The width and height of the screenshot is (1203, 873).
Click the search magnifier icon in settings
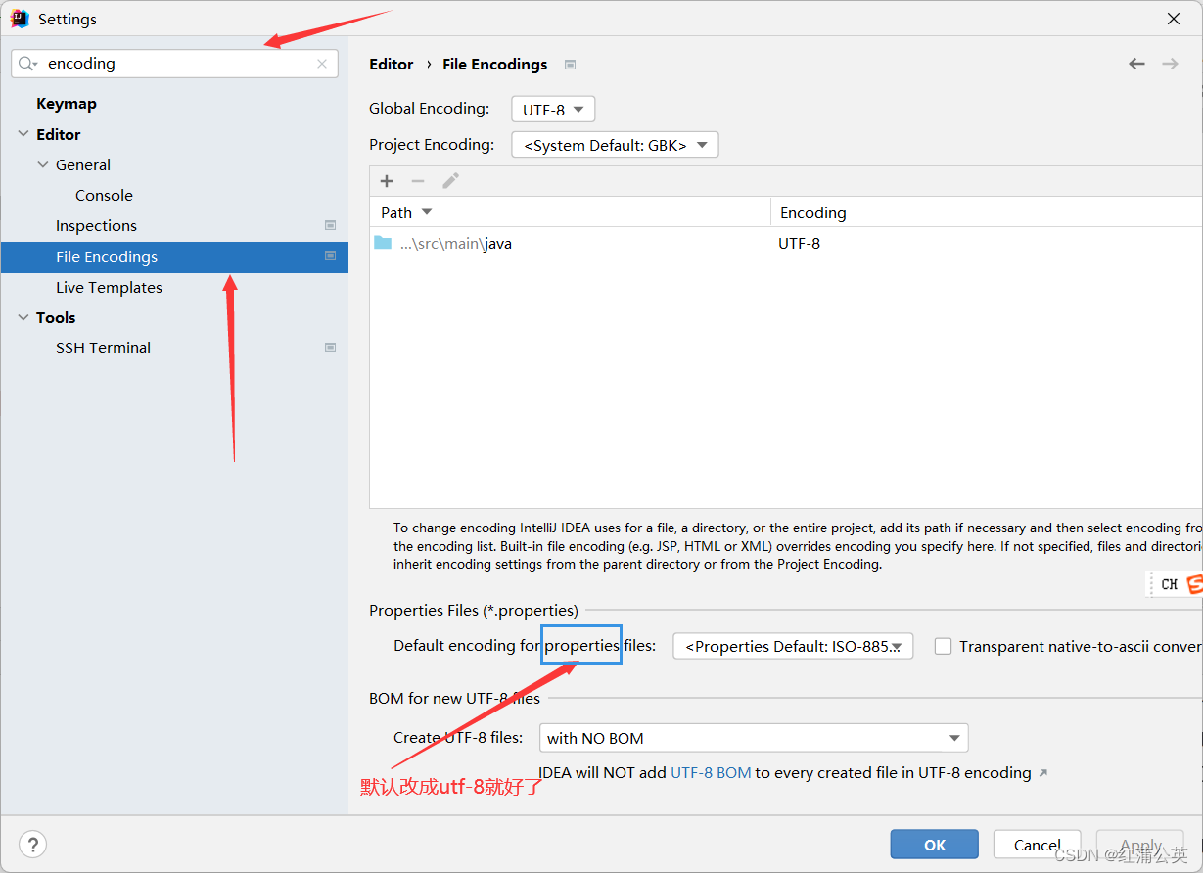(27, 64)
